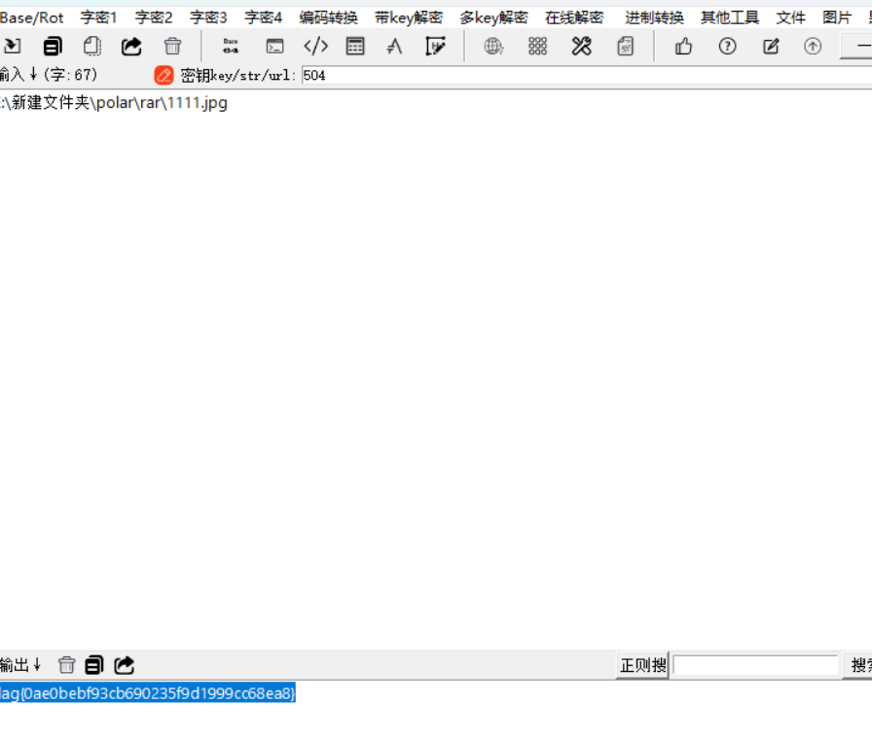Open the 字密1 menu
The width and height of the screenshot is (872, 739).
point(98,18)
